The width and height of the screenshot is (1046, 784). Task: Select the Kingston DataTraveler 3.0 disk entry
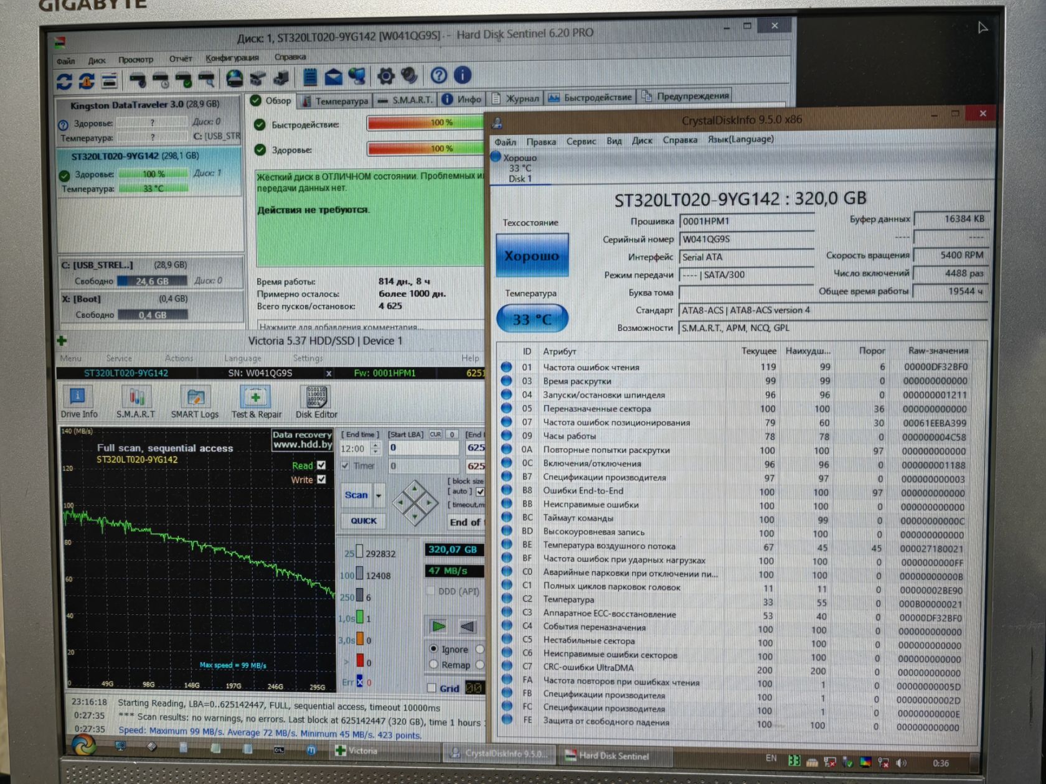[x=149, y=121]
